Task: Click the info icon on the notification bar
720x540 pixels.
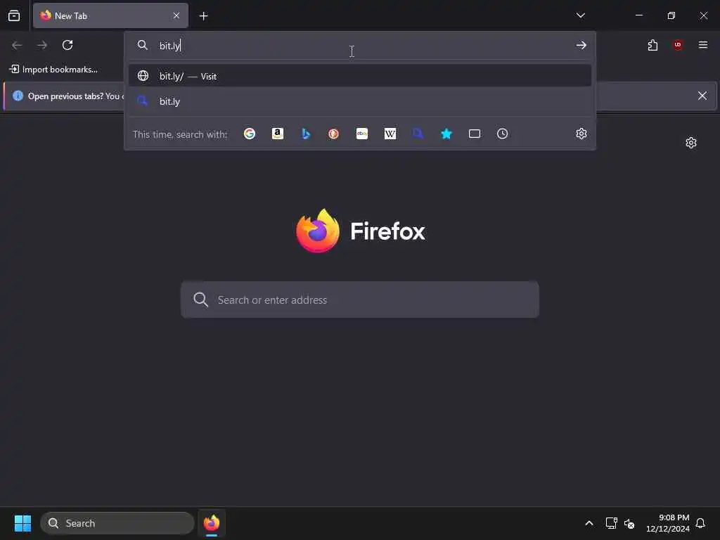Action: [x=18, y=96]
